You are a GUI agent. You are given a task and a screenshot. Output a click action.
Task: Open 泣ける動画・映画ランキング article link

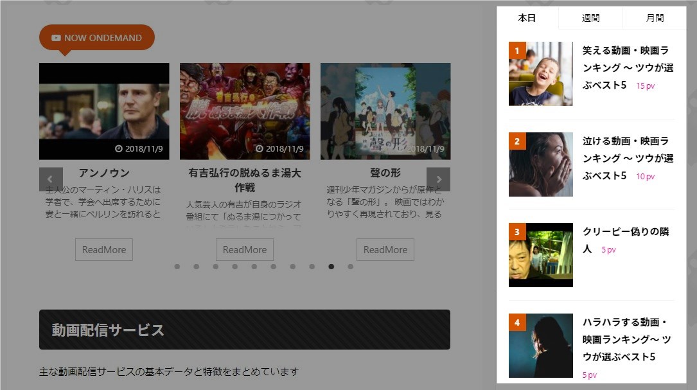tap(628, 158)
